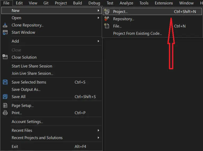Choose Start Live Share Session
Viewport: 203px width, 151px height.
[51, 66]
